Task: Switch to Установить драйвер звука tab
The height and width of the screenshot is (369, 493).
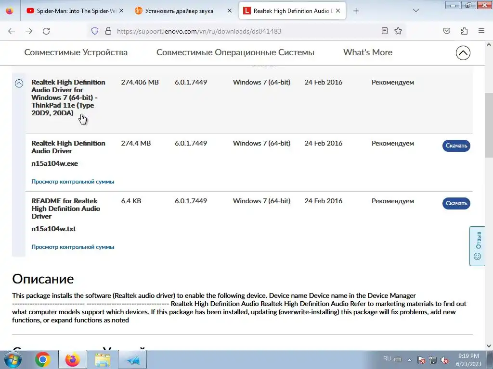Action: tap(183, 11)
